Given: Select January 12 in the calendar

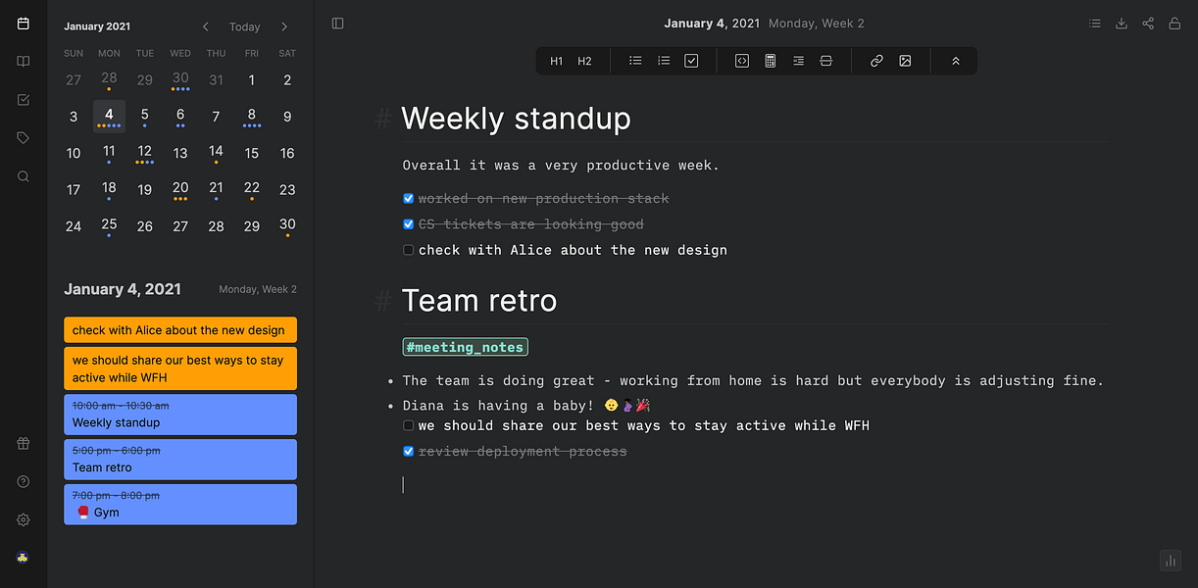Looking at the screenshot, I should (145, 152).
